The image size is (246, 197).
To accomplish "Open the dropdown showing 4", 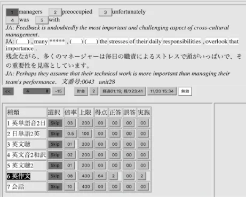I will [x=36, y=91].
